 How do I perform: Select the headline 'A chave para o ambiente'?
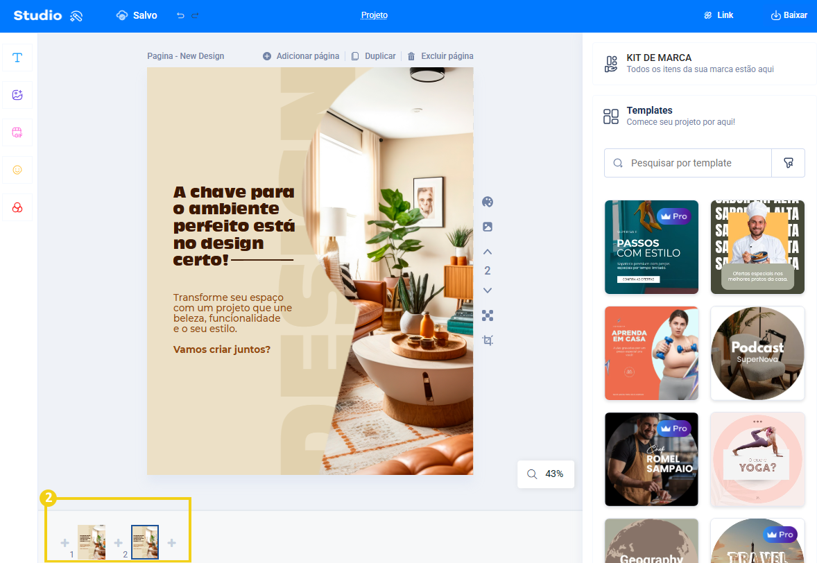(234, 226)
